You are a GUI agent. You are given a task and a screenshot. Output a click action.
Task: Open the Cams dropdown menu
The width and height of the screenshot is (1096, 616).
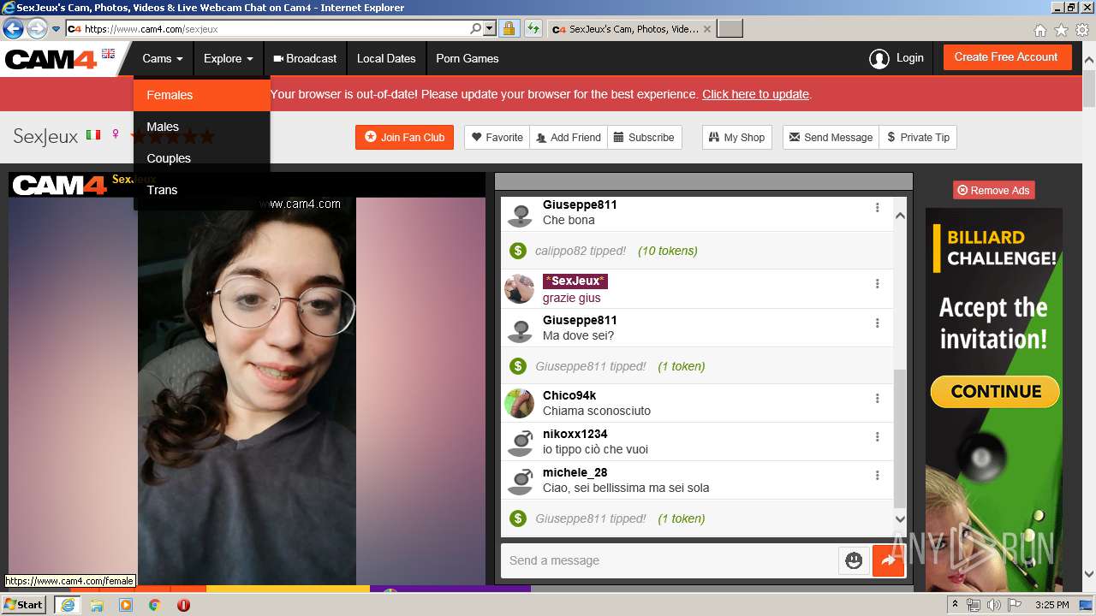click(x=163, y=58)
